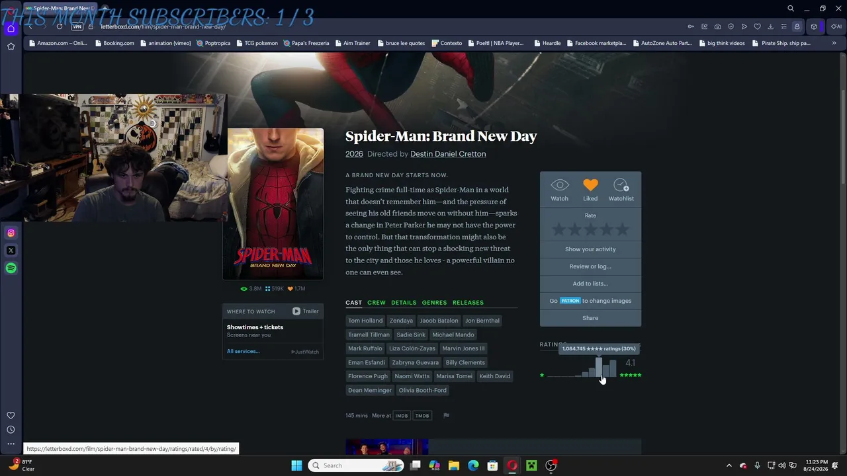
Task: Open Tom Holland cast page
Action: pos(365,321)
